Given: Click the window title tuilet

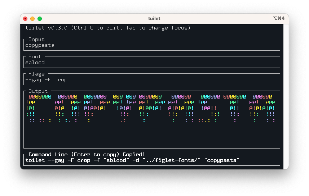Looking at the screenshot, I should pos(154,18).
